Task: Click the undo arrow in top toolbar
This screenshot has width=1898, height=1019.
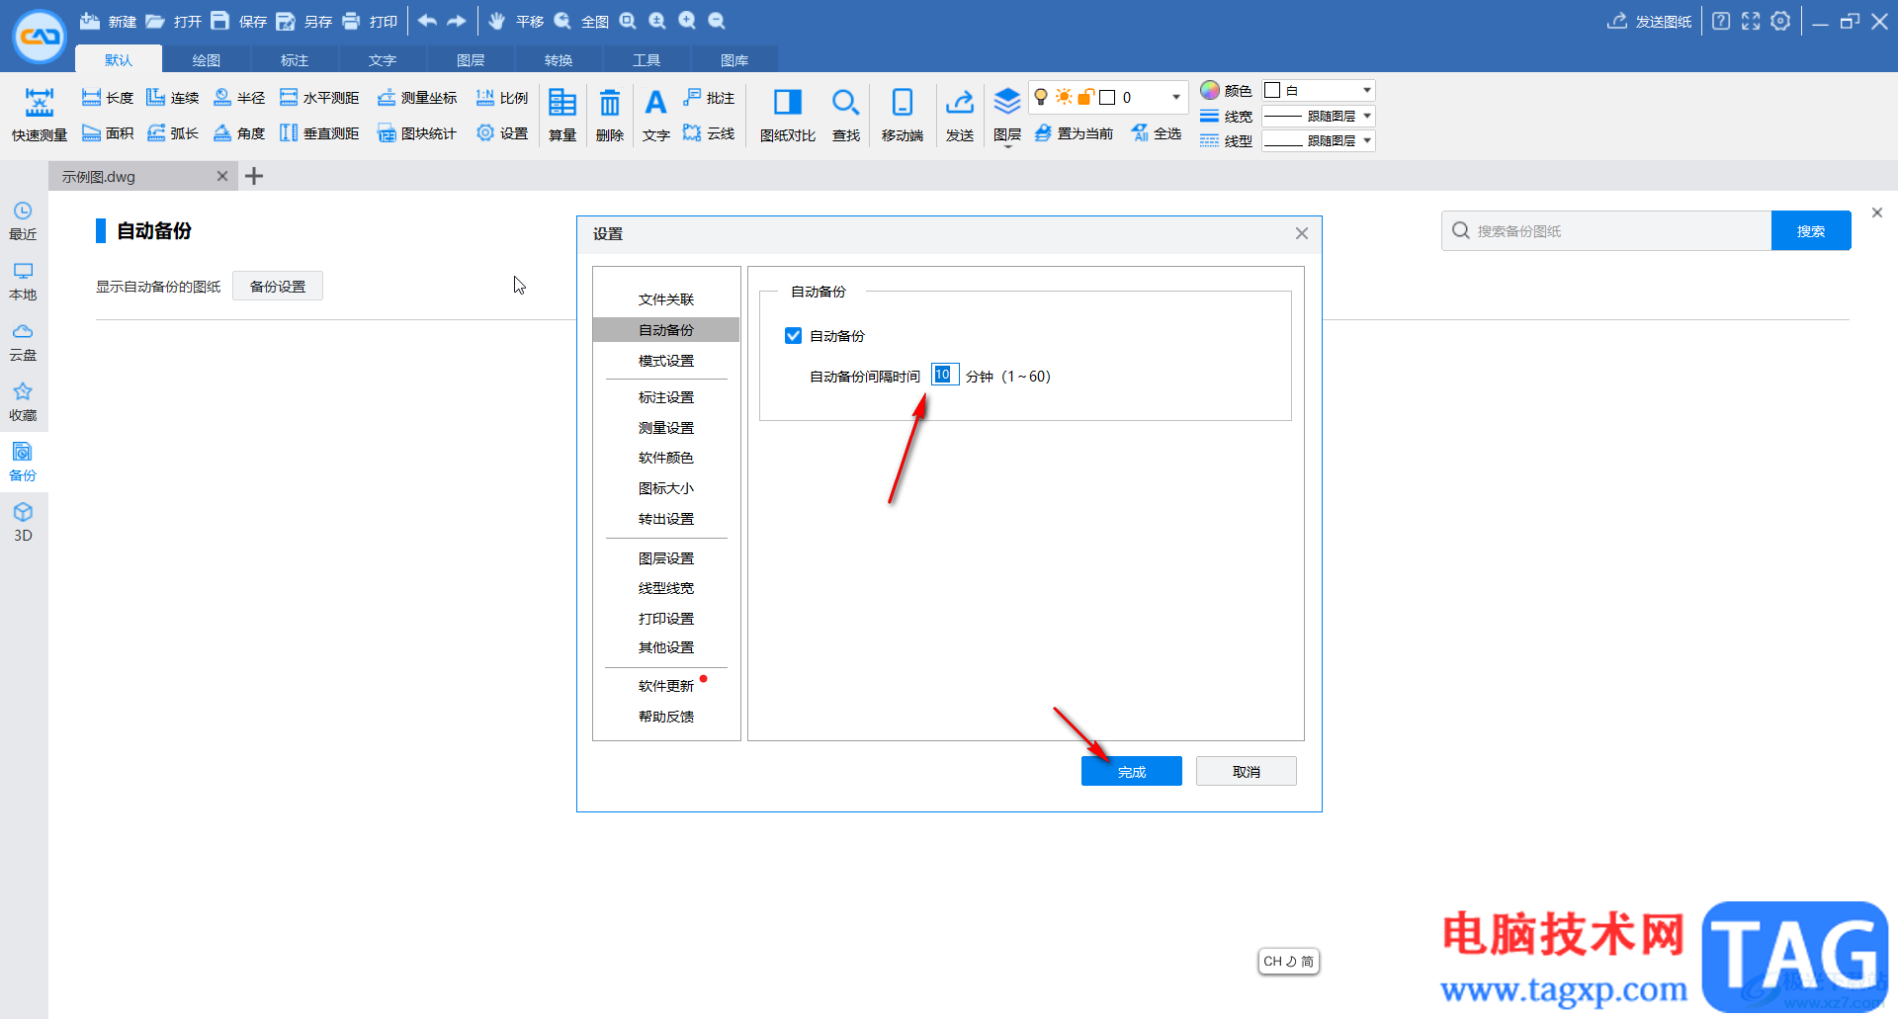Action: tap(427, 21)
